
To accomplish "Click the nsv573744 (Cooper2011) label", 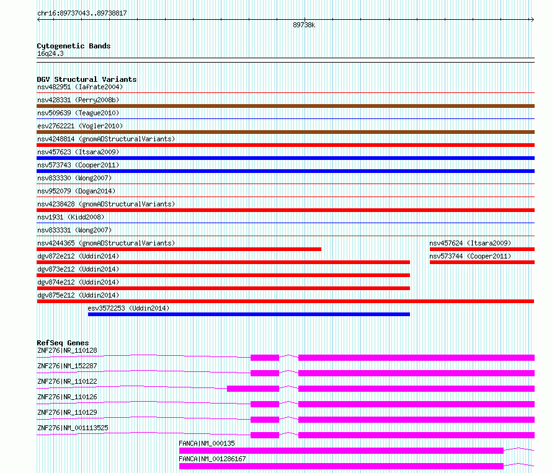I will tap(470, 256).
